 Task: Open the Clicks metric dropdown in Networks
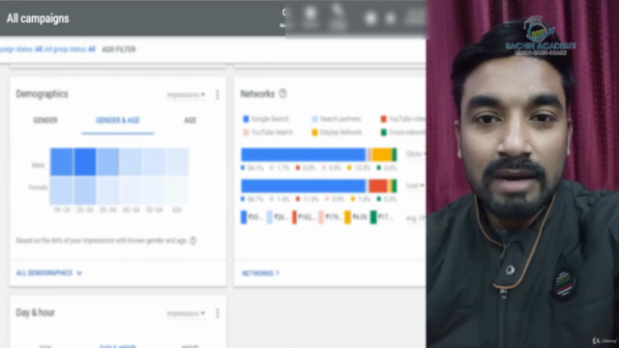pos(416,154)
